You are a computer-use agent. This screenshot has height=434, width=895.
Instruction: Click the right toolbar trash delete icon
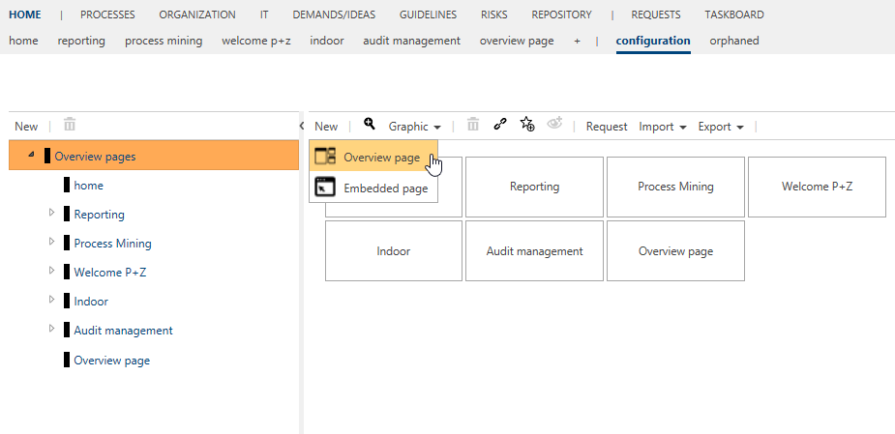point(472,125)
